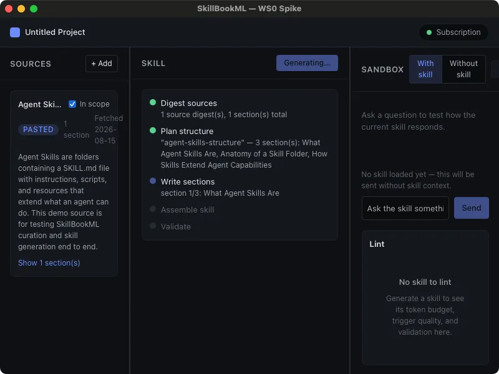The width and height of the screenshot is (499, 374).
Task: Click the Lint panel heading
Action: point(377,244)
